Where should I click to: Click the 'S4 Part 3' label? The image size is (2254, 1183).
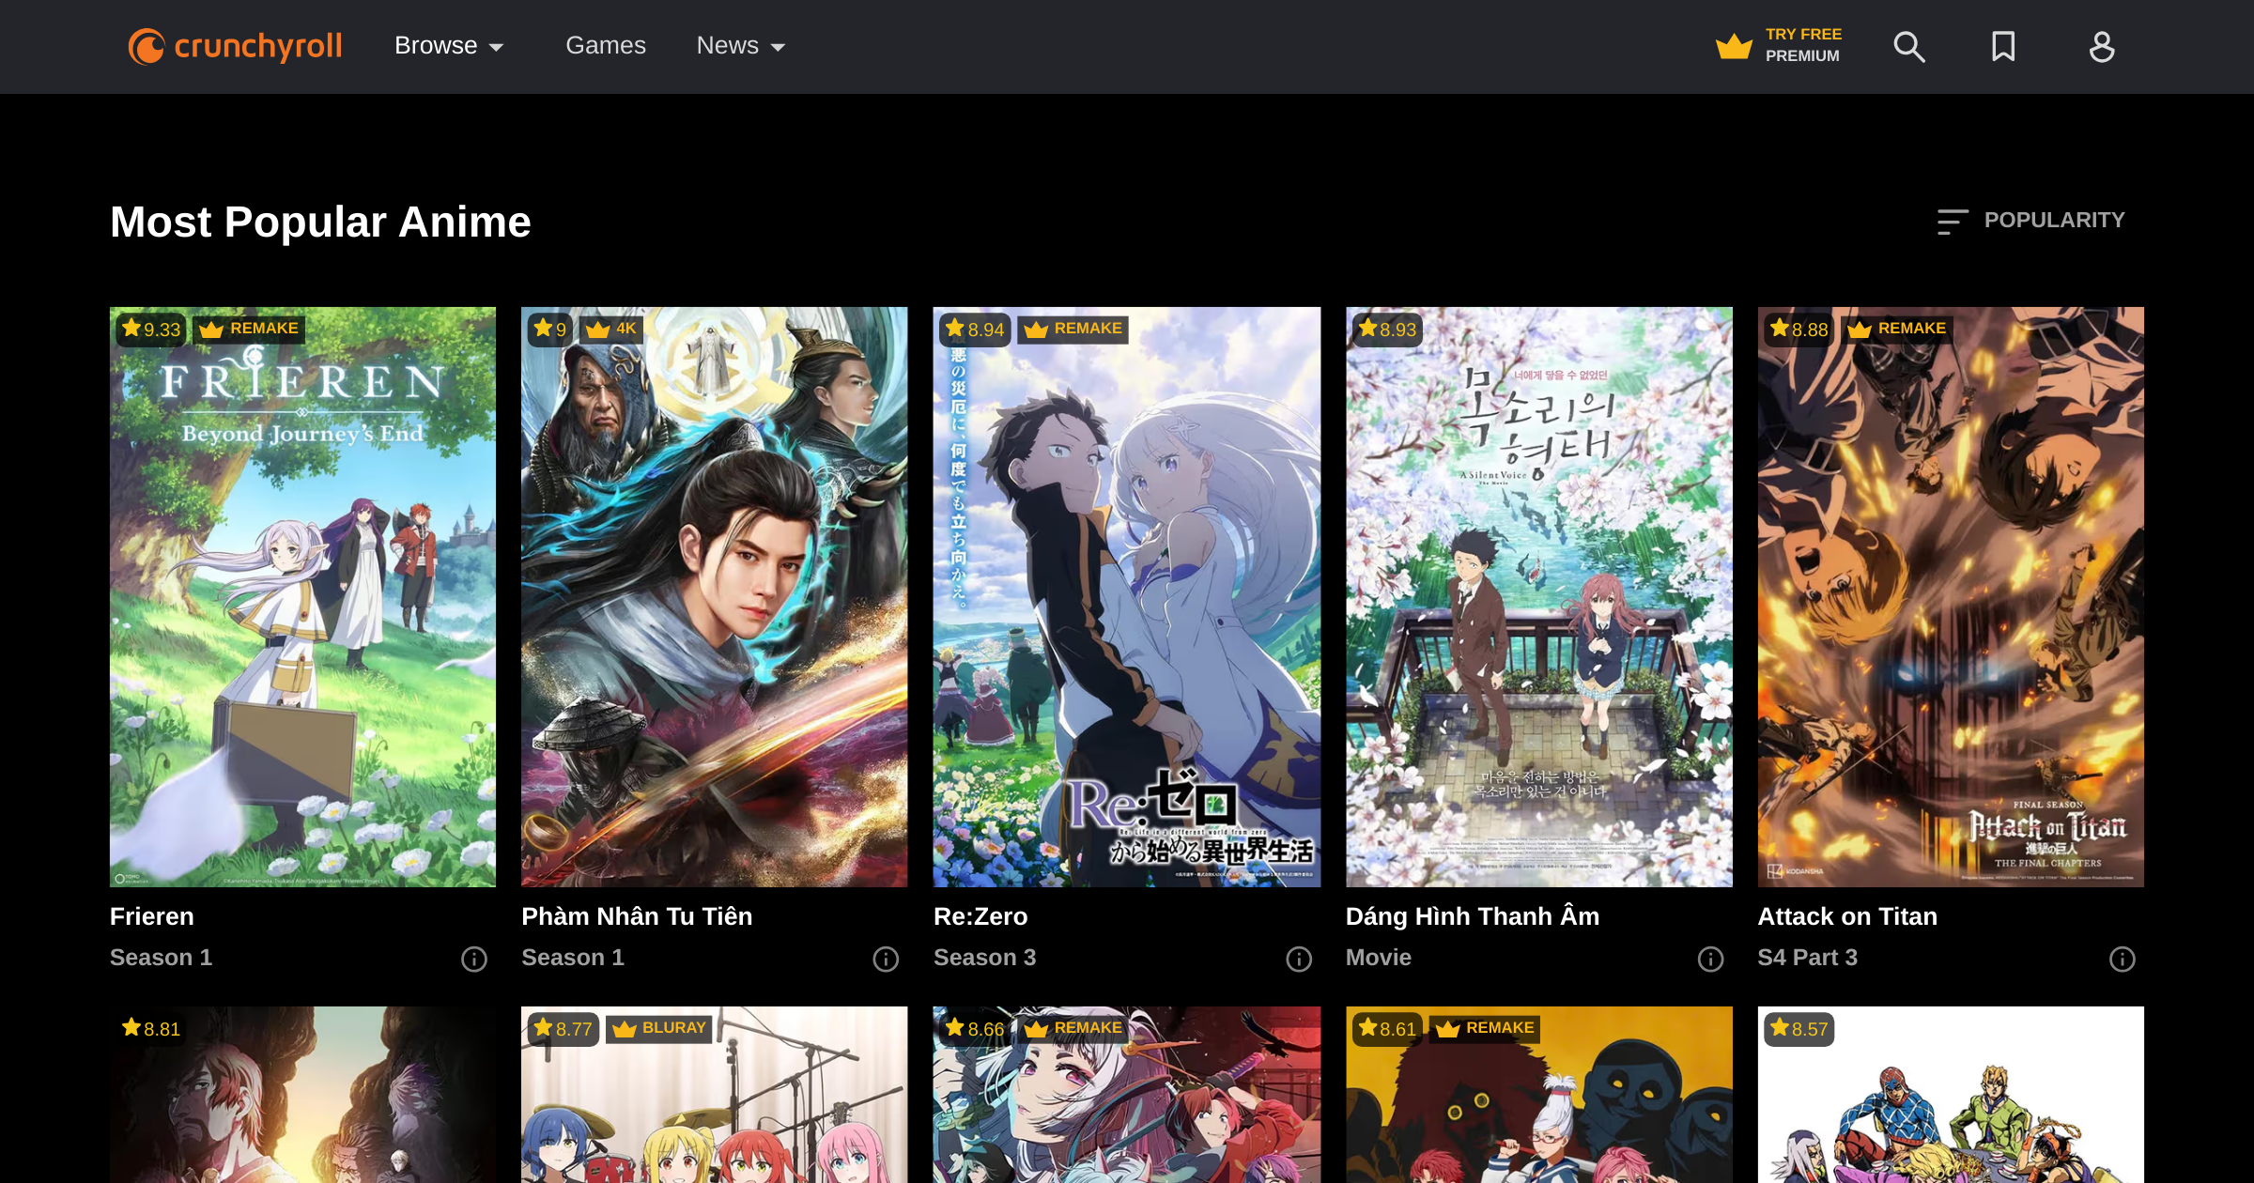coord(1808,958)
